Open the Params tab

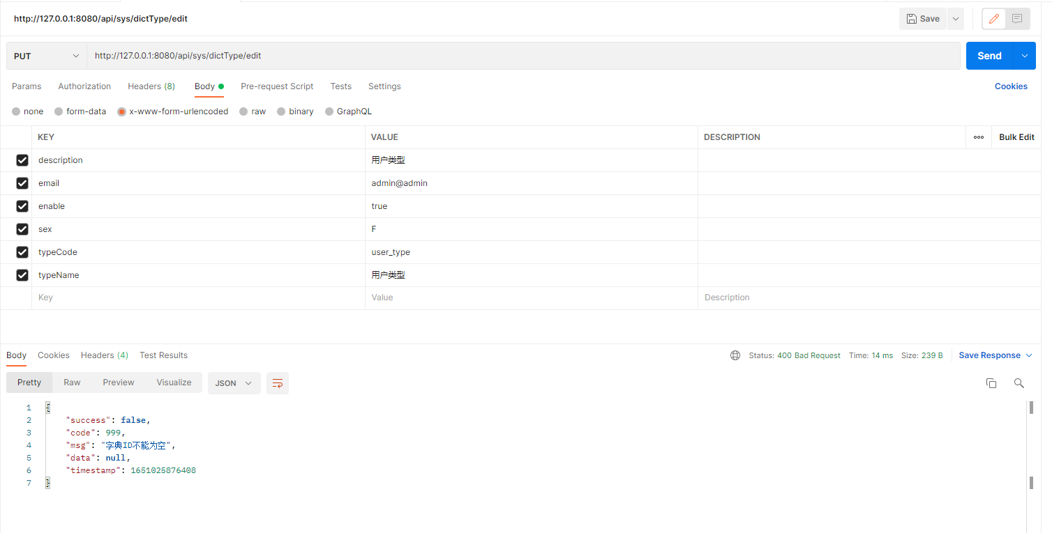27,86
